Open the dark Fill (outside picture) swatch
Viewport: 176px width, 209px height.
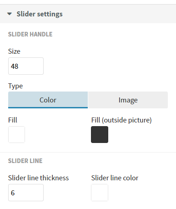pos(100,134)
